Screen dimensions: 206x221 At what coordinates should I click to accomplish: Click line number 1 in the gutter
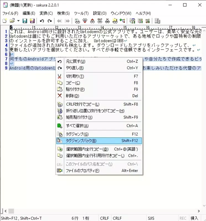click(6, 31)
